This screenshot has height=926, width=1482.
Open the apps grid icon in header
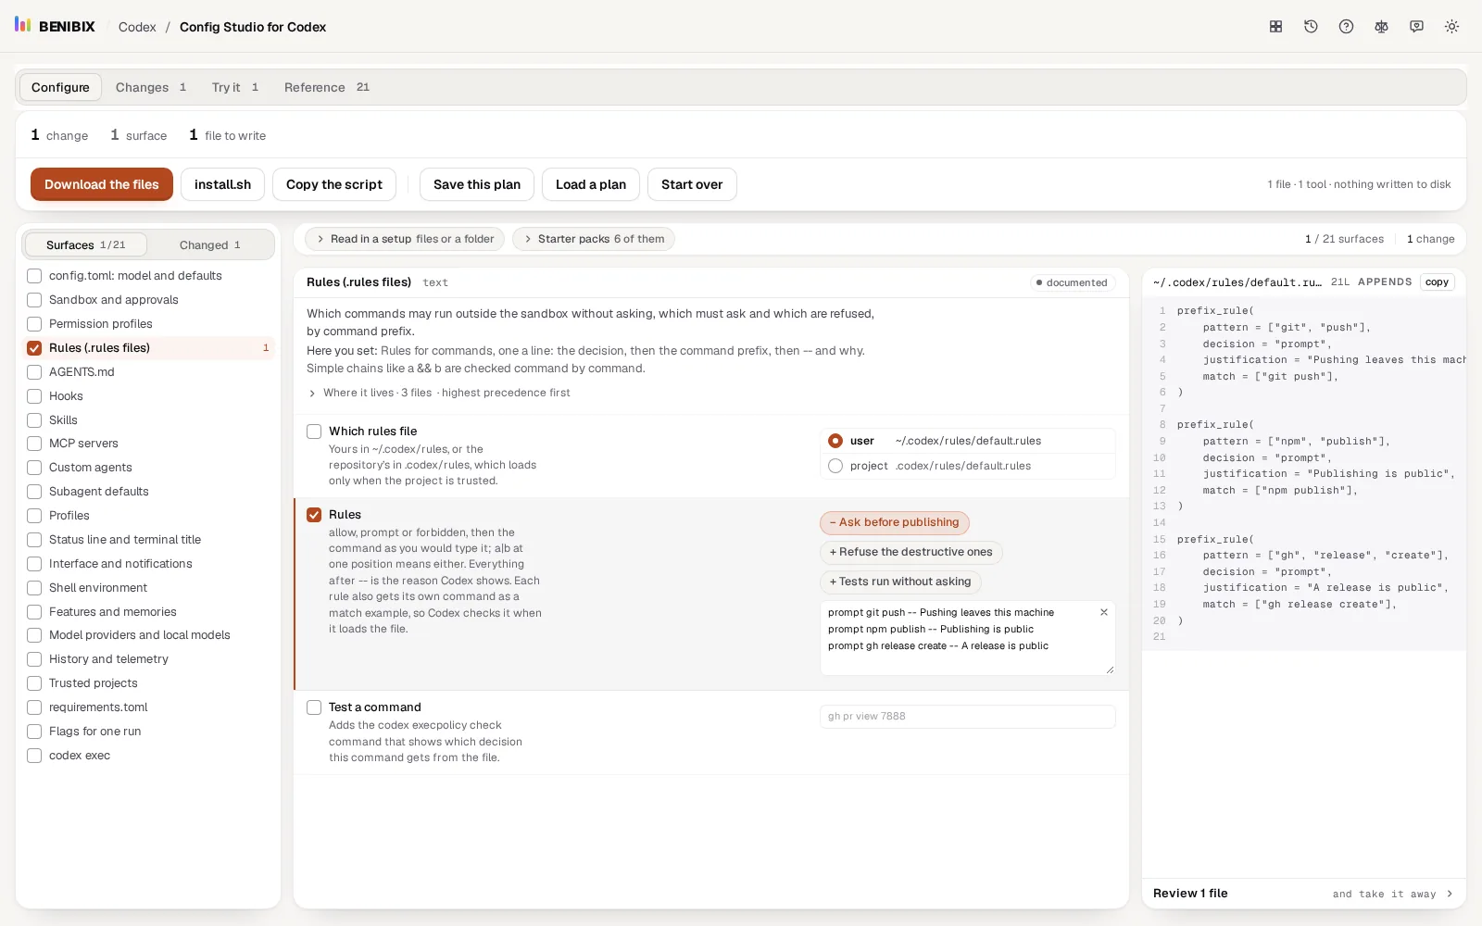[x=1275, y=27]
